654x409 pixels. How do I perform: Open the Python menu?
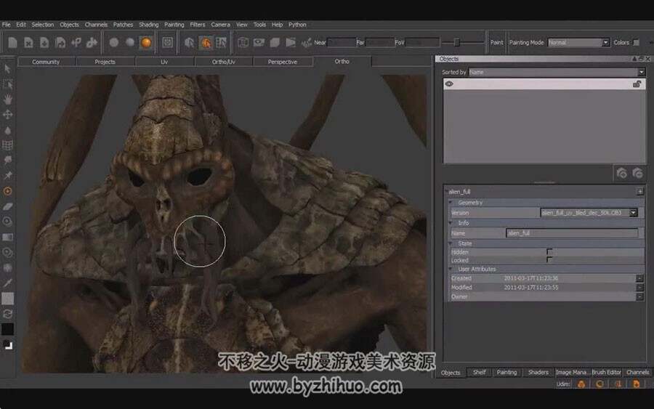297,25
